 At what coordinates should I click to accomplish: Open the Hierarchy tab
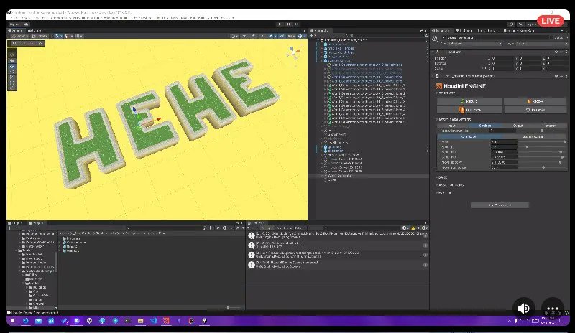coord(320,30)
